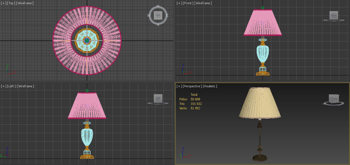Select the orange lamp base in Front viewport
The height and width of the screenshot is (165, 350).
tap(263, 73)
